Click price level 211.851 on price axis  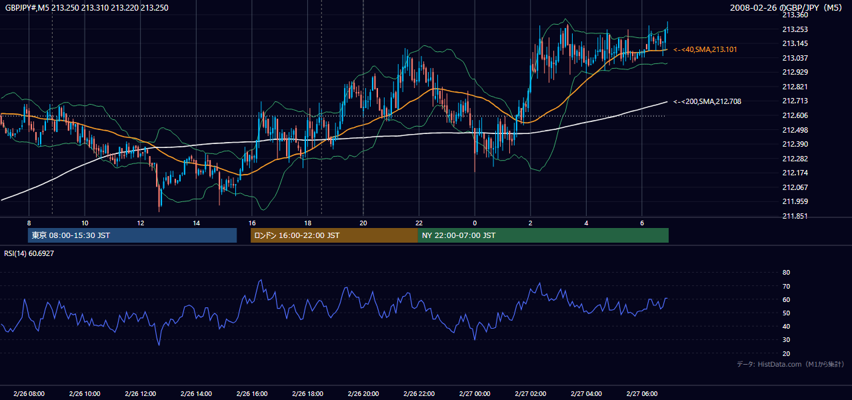pyautogui.click(x=795, y=216)
